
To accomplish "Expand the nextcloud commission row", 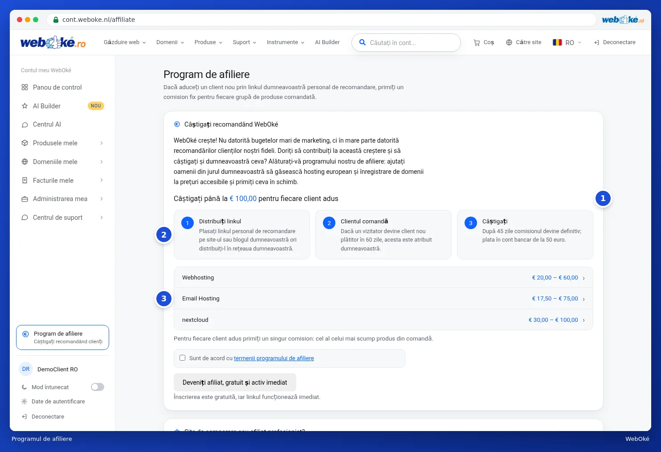I will tap(383, 320).
